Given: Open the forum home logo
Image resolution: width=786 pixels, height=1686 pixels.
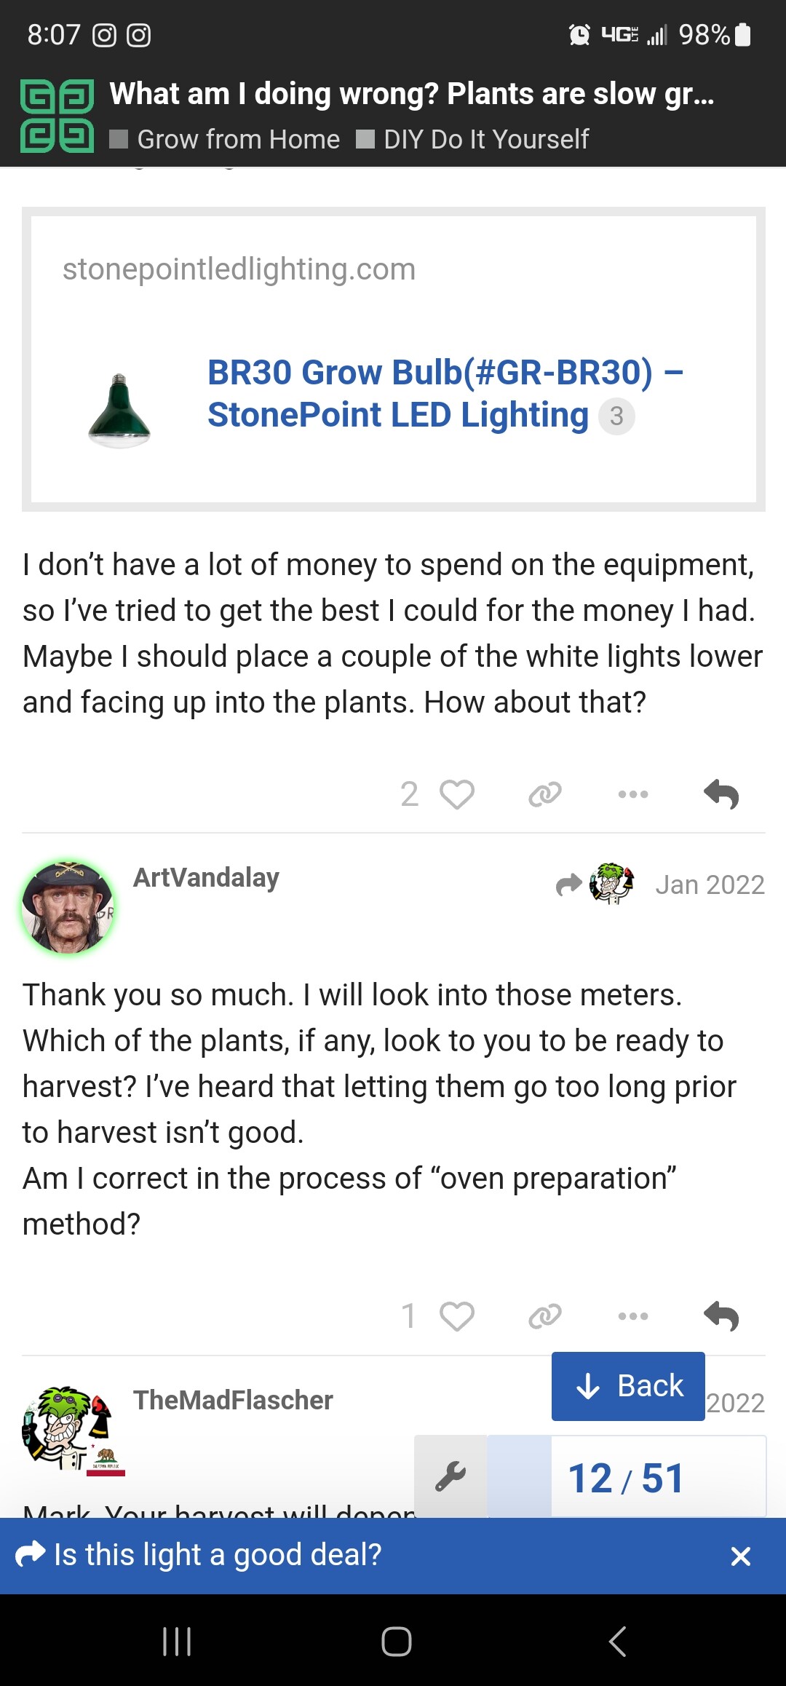Looking at the screenshot, I should point(57,116).
